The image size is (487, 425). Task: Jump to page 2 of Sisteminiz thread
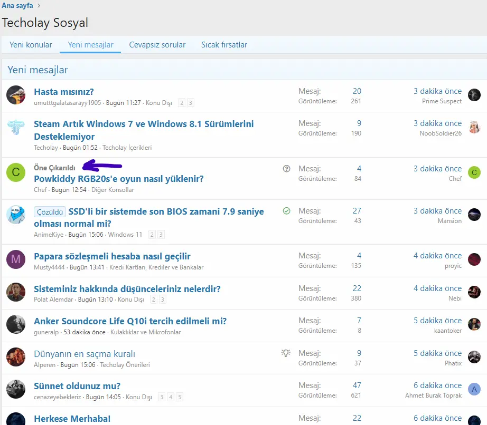(153, 300)
